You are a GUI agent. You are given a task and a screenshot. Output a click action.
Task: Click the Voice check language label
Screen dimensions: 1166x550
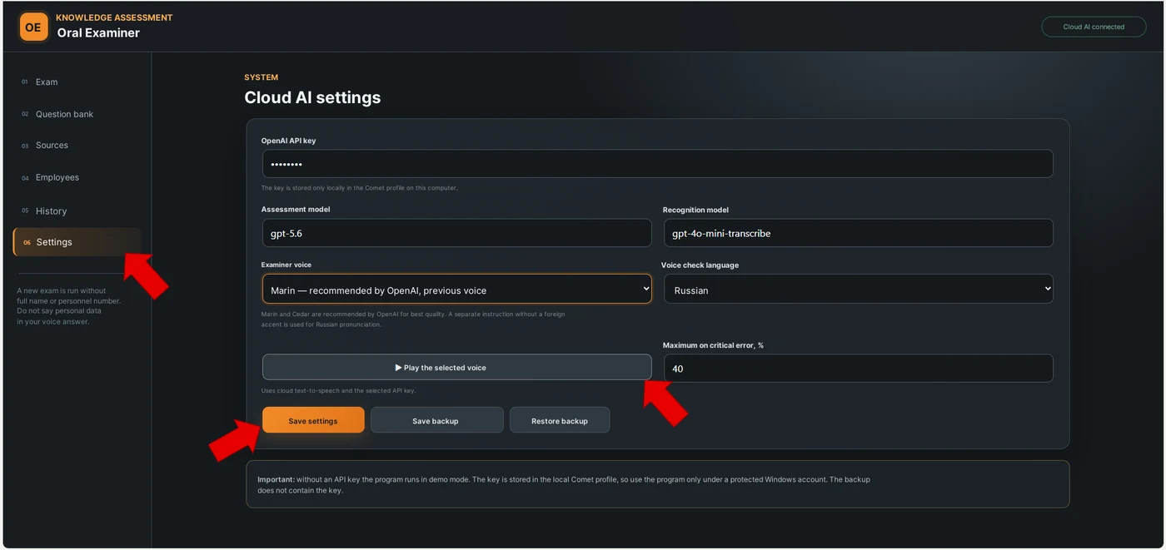tap(700, 265)
